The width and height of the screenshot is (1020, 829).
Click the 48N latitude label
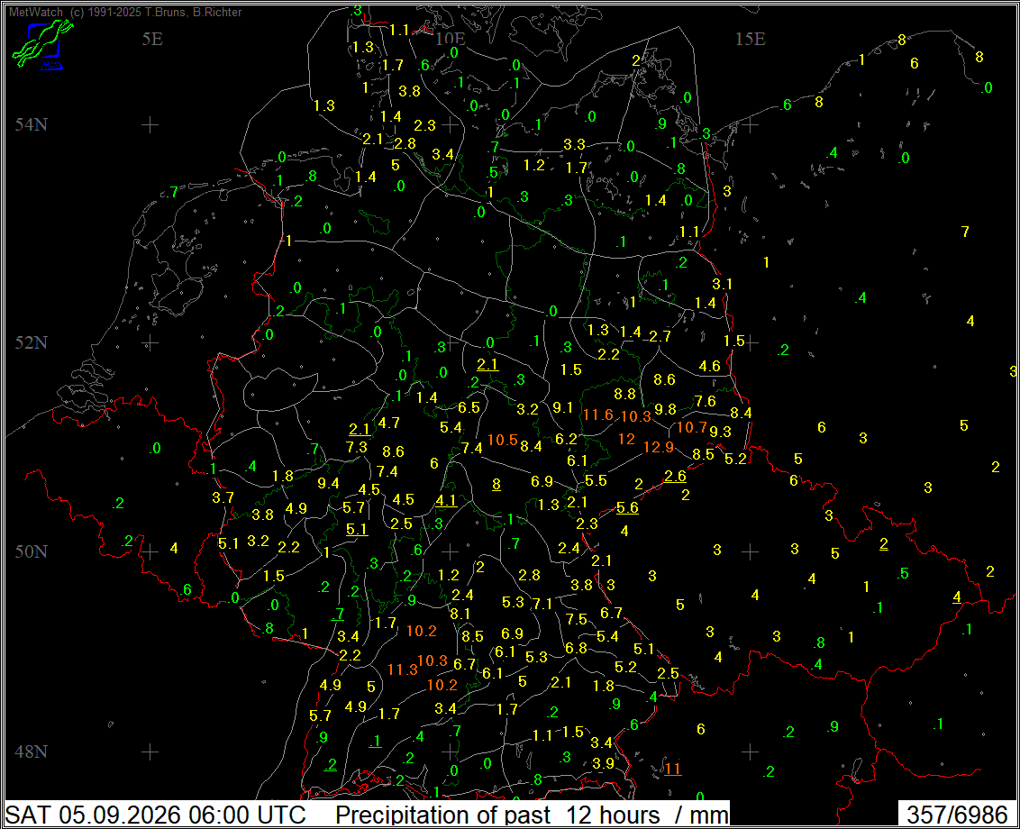[32, 752]
